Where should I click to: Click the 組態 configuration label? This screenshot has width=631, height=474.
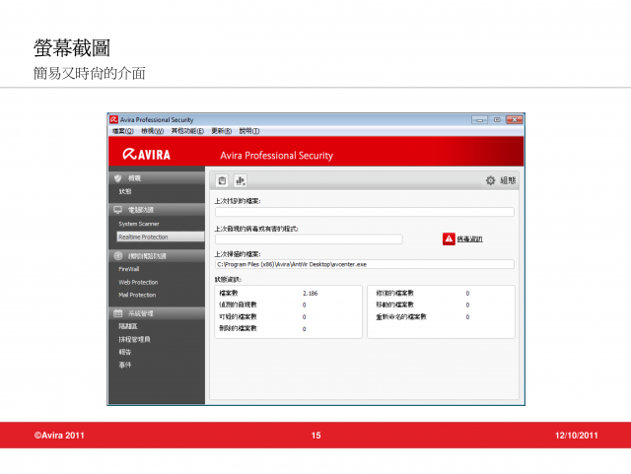coord(508,180)
